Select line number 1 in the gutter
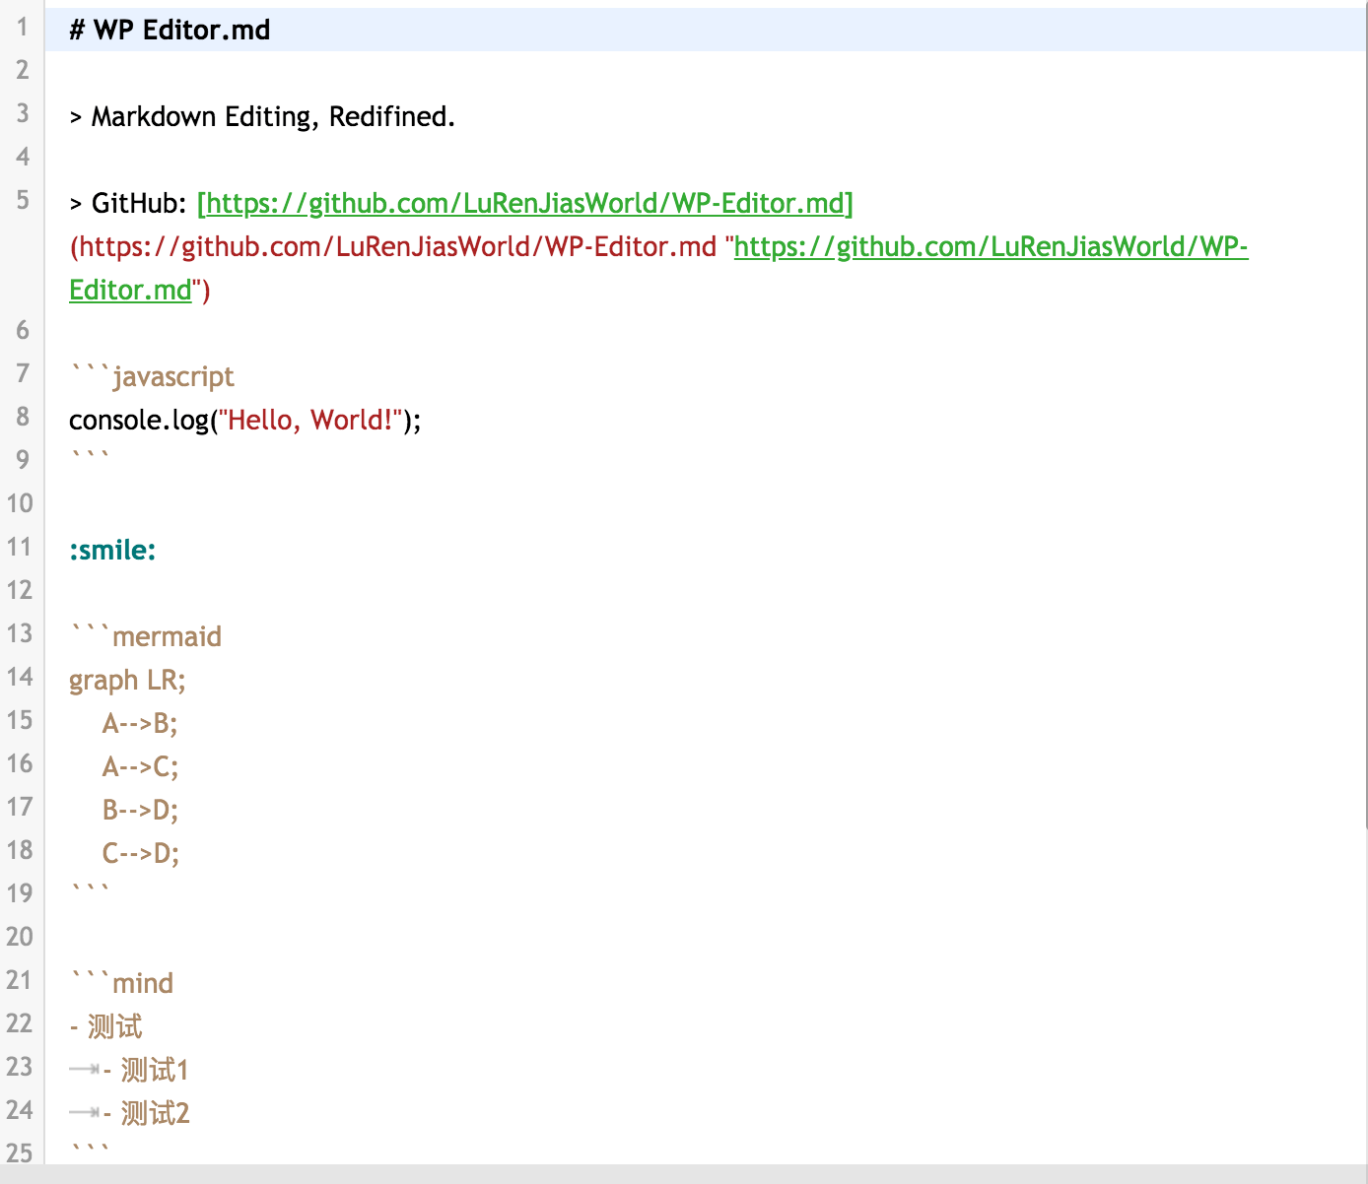The height and width of the screenshot is (1184, 1368). [x=22, y=27]
